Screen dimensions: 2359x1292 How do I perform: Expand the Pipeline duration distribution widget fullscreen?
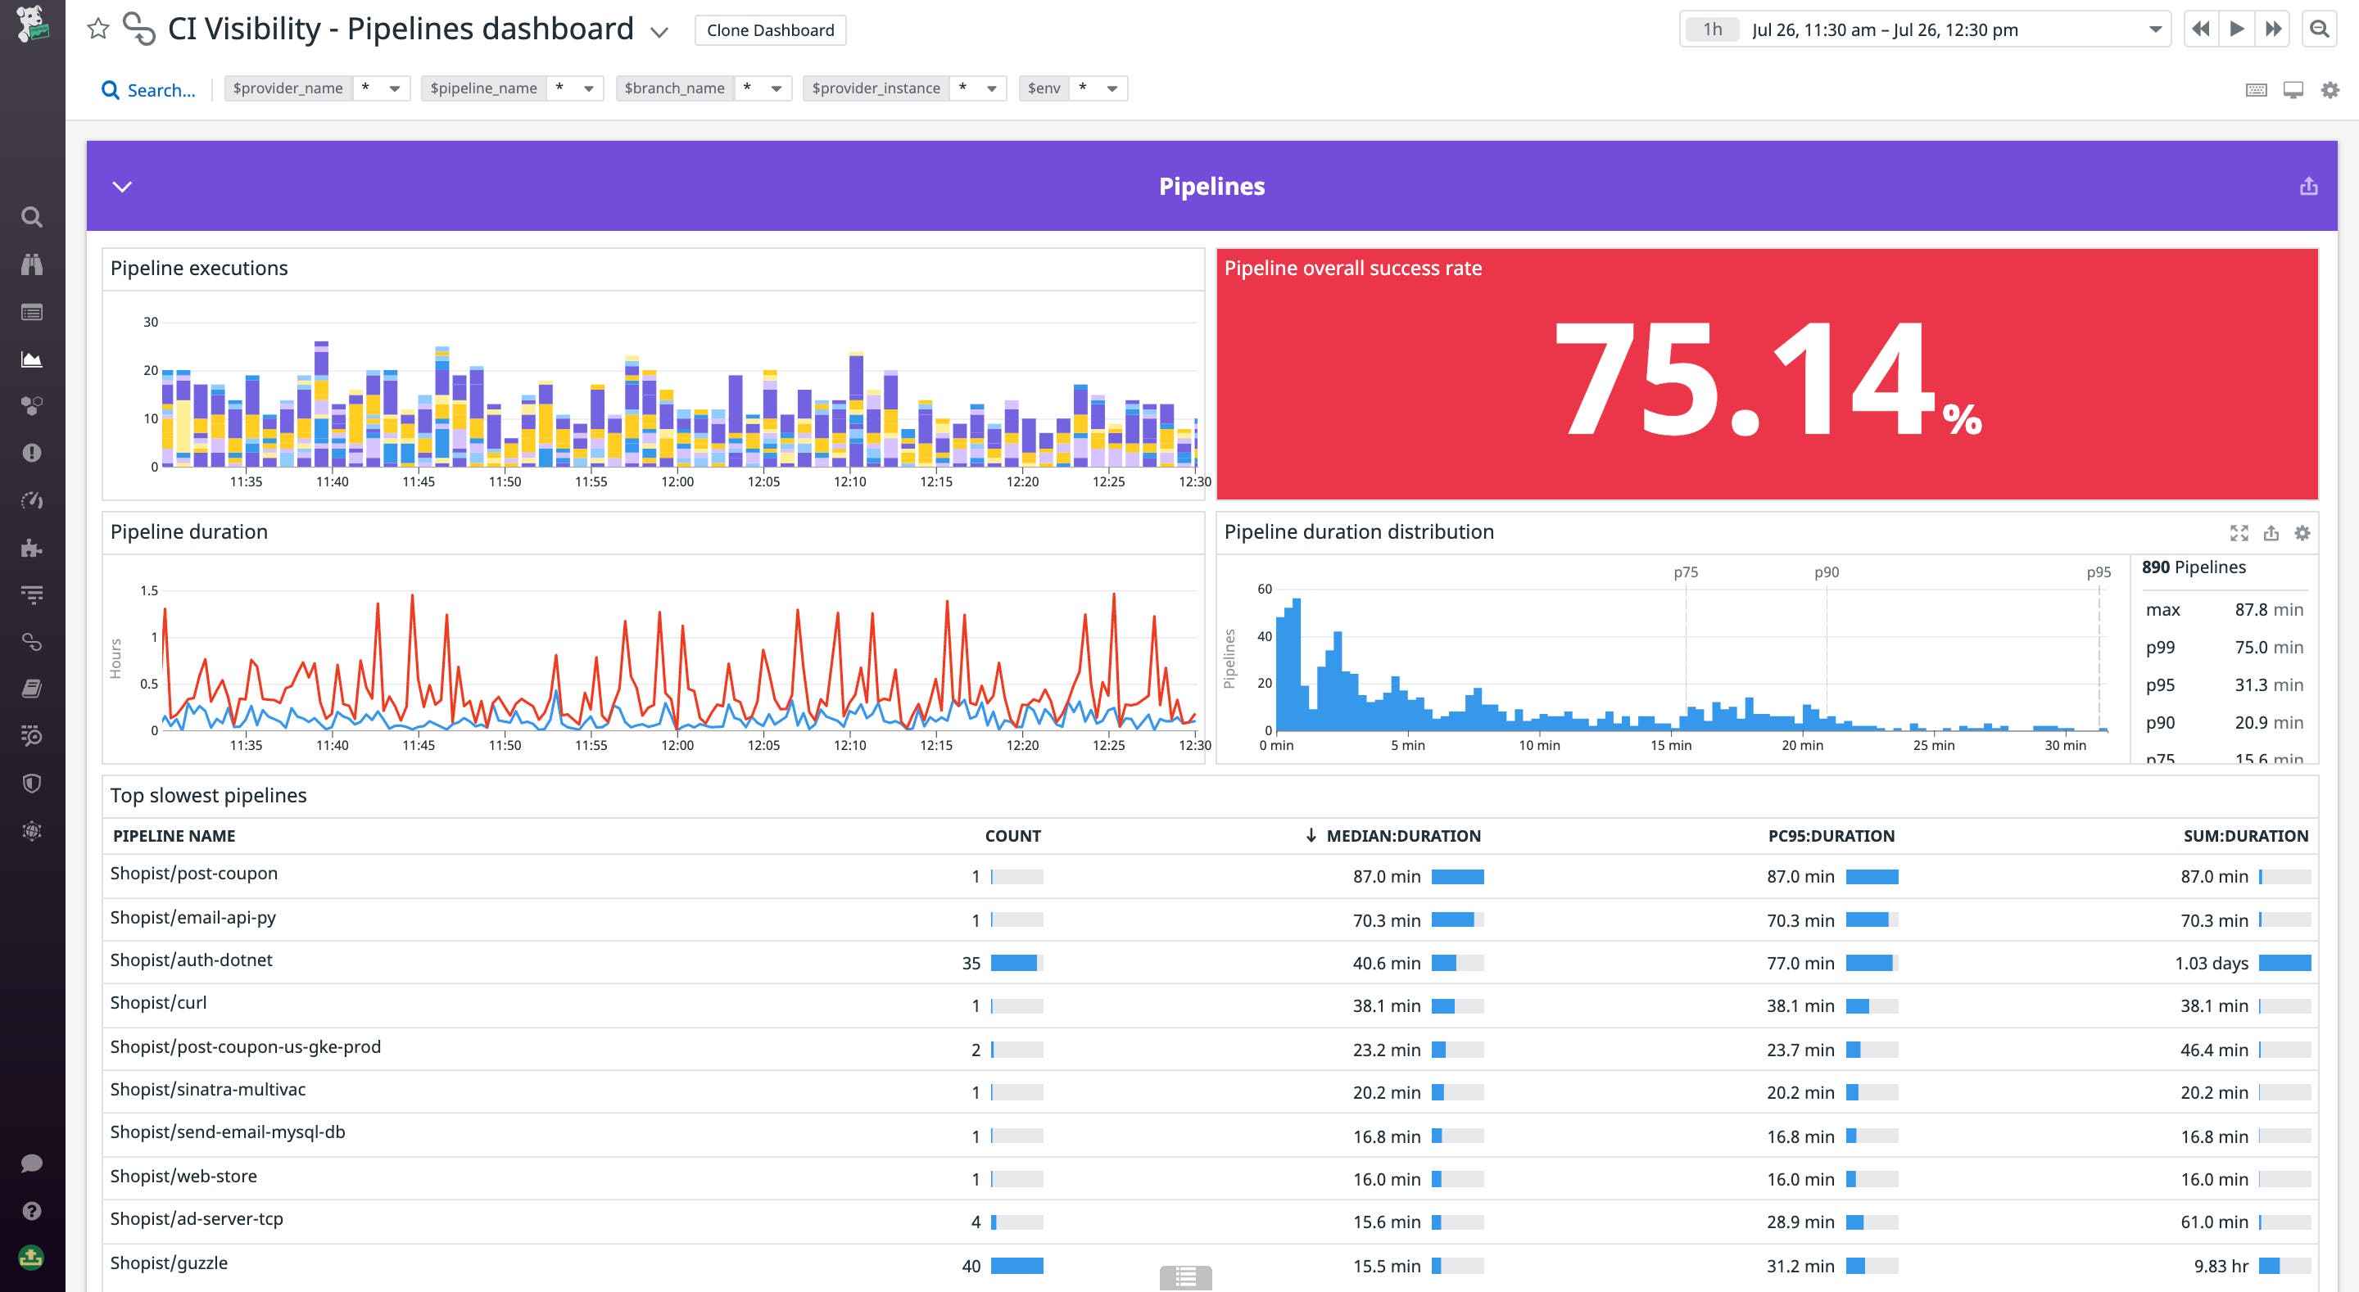coord(2241,533)
